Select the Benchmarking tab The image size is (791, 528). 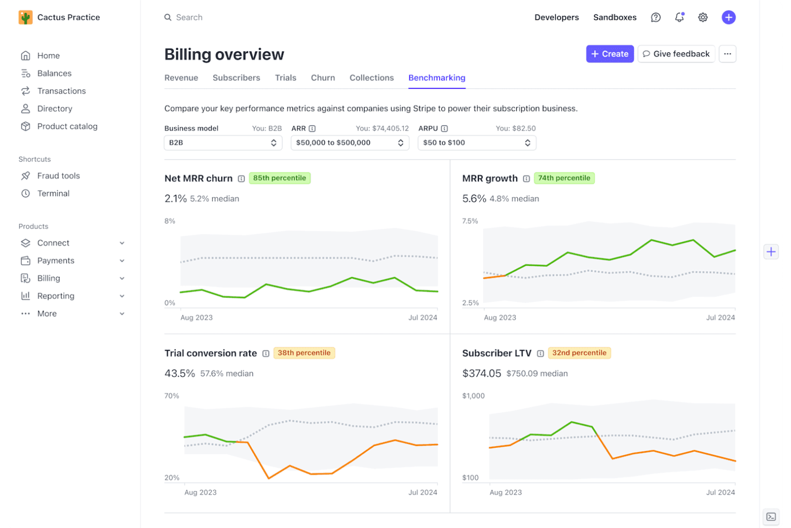(x=437, y=78)
